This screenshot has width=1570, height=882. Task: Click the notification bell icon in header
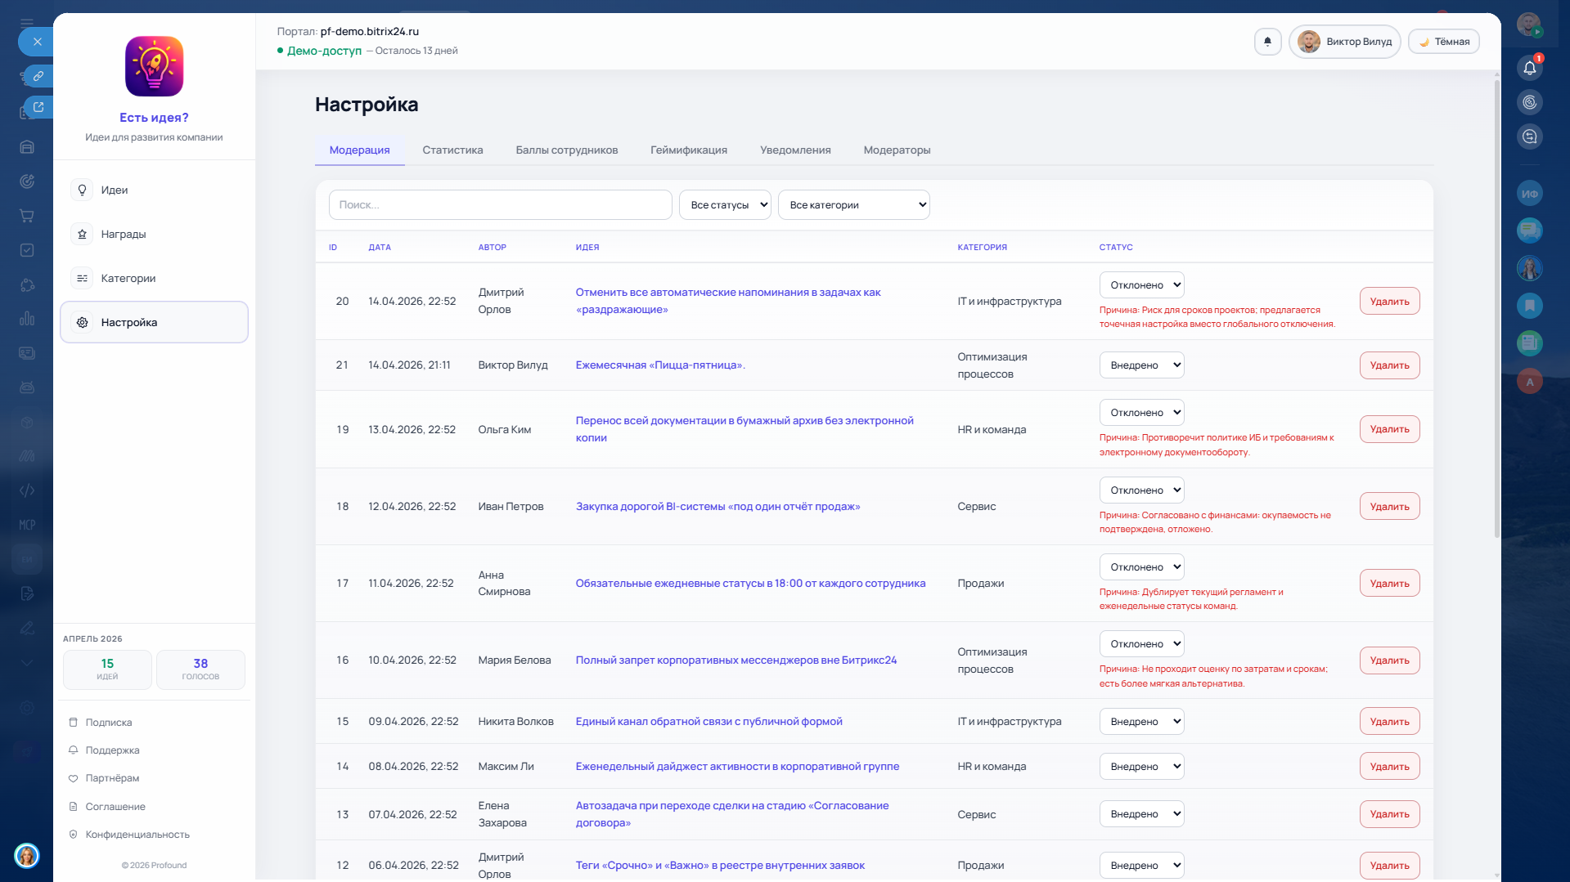tap(1267, 42)
